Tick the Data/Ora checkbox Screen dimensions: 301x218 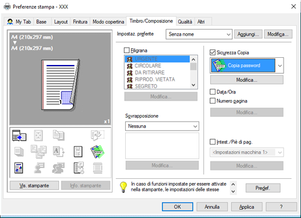coord(213,92)
